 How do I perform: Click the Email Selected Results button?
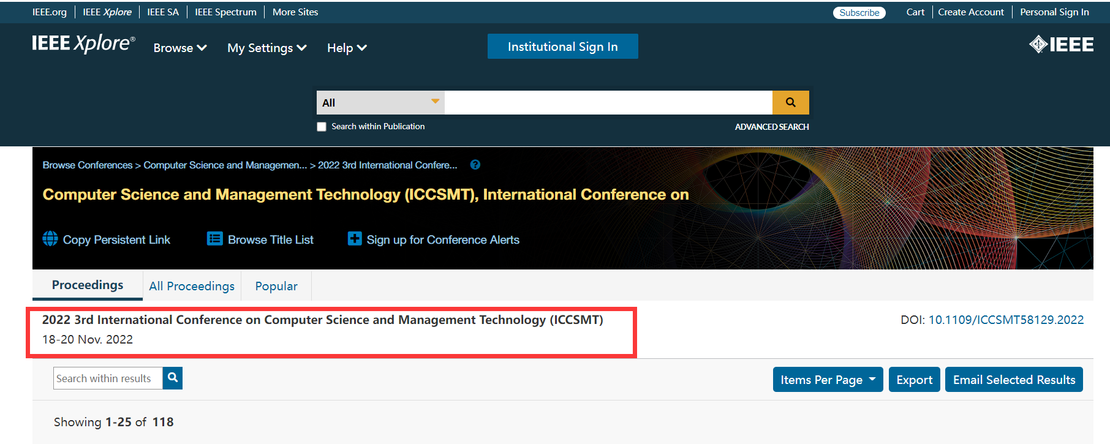1014,380
